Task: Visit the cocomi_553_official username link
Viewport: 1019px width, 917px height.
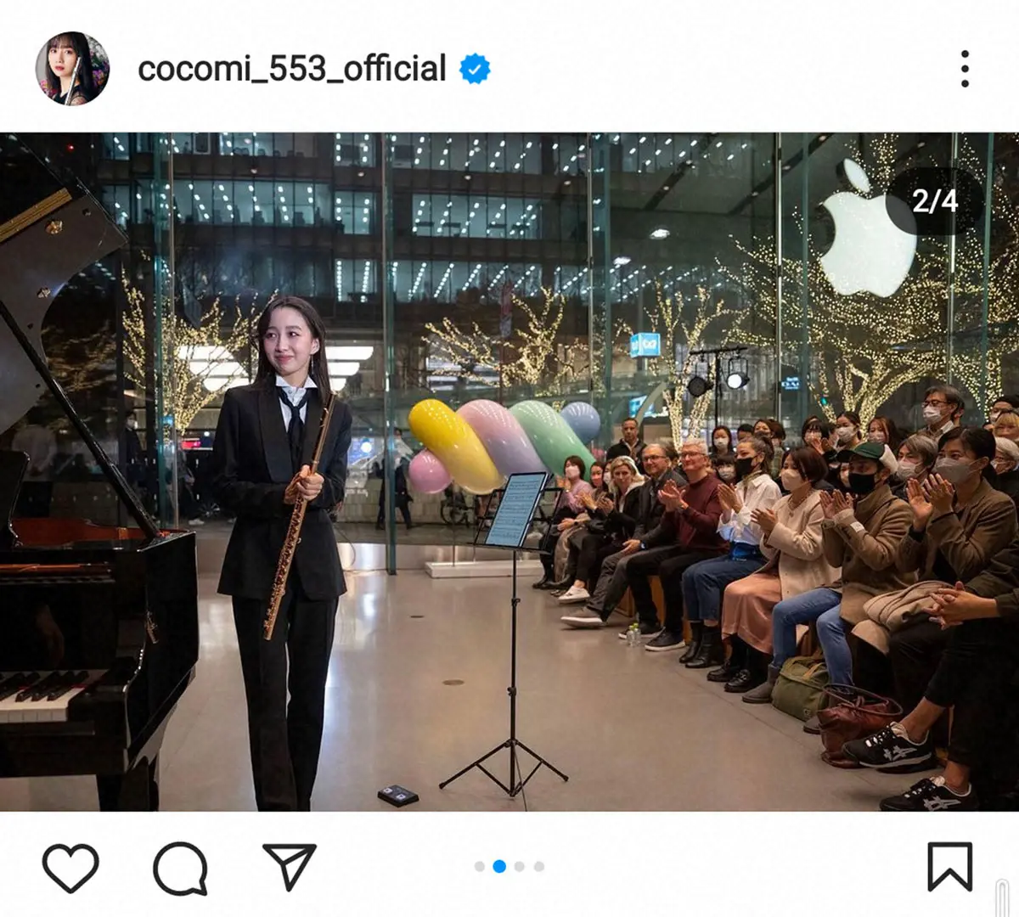Action: coord(291,69)
